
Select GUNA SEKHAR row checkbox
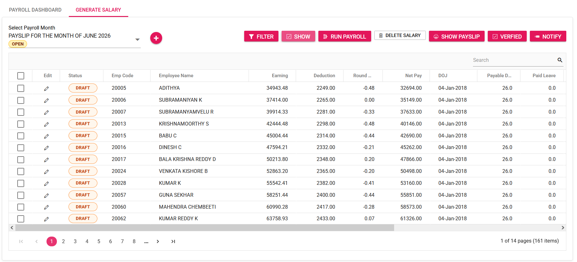21,195
